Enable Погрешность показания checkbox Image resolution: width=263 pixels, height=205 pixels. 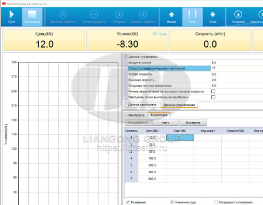click(216, 202)
